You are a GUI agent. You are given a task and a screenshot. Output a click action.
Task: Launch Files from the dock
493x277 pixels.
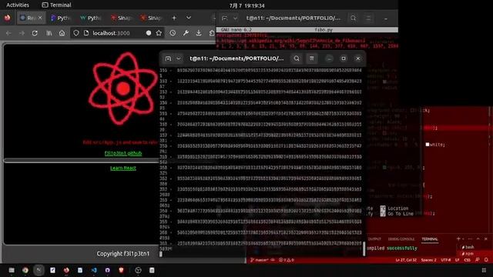(x=12, y=270)
